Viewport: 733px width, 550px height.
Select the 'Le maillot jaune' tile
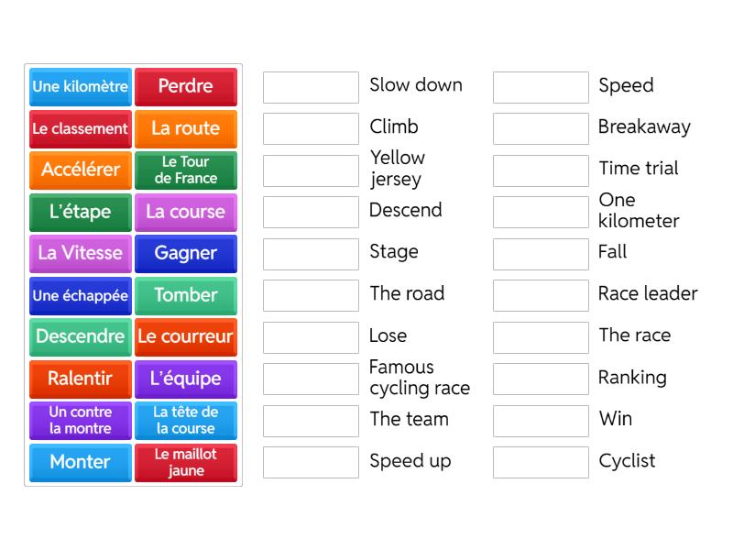[x=186, y=463]
